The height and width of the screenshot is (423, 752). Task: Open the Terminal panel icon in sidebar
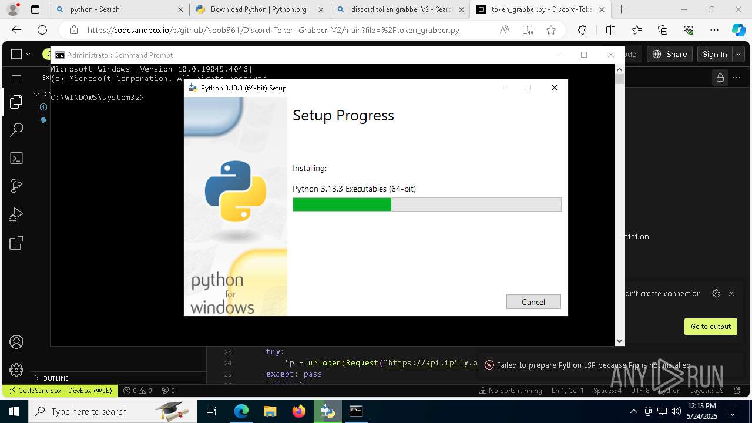[16, 158]
